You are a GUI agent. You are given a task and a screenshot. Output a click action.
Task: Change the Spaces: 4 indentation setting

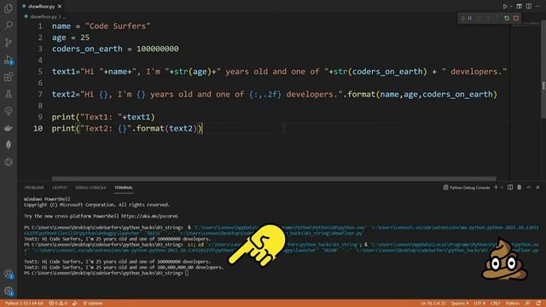[x=460, y=304]
